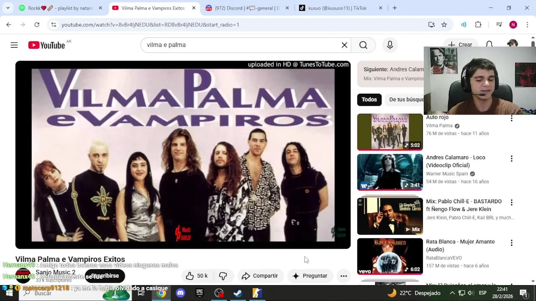This screenshot has width=536, height=301.
Task: Click the Preguntar button
Action: click(x=310, y=276)
